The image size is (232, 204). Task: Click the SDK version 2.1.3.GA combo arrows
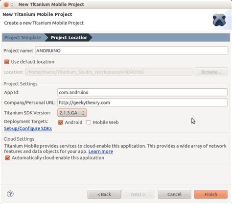pyautogui.click(x=83, y=113)
